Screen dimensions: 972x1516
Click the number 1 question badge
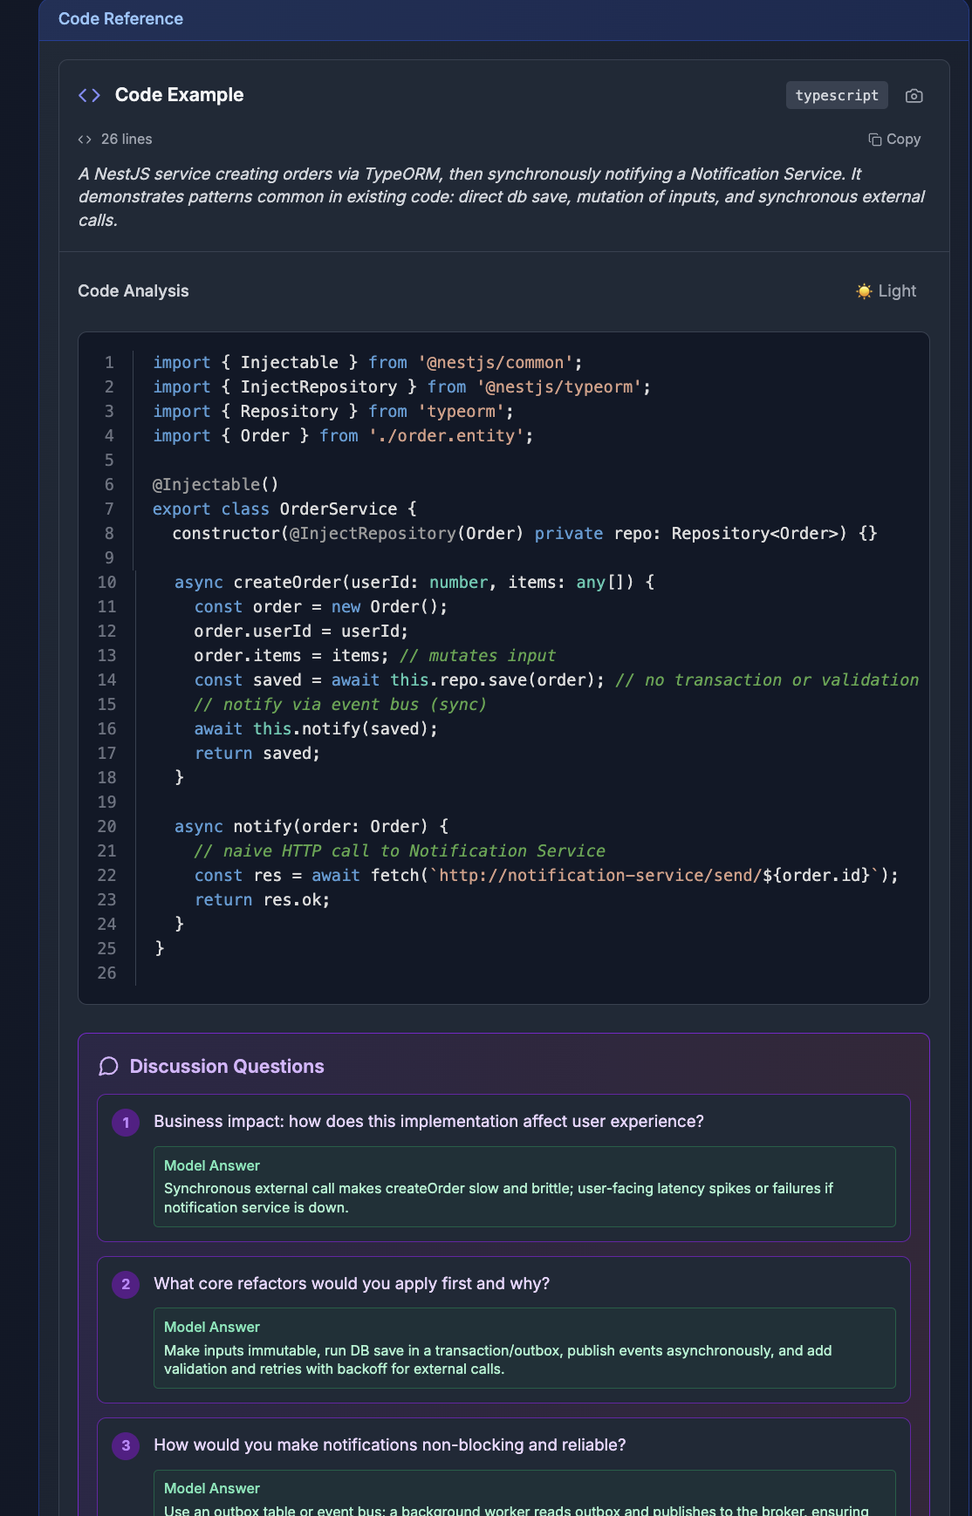(x=126, y=1123)
